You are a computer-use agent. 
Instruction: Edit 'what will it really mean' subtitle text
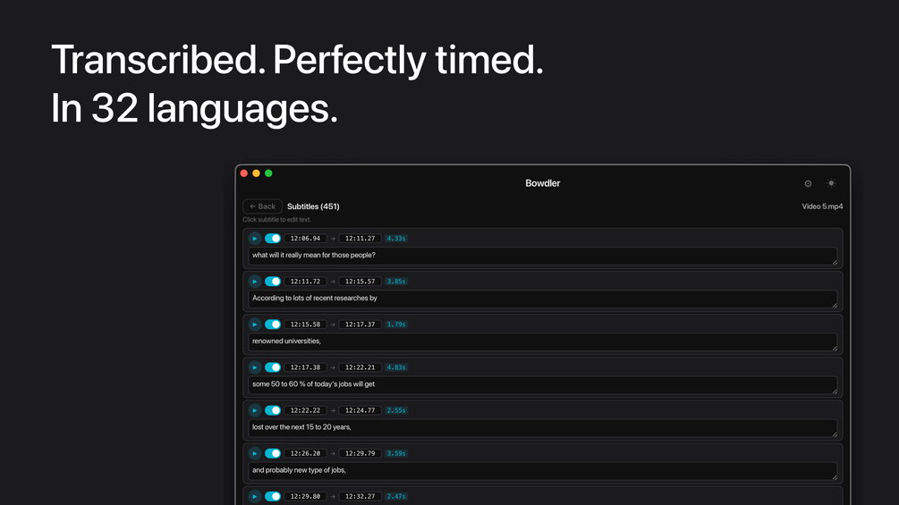pos(542,256)
